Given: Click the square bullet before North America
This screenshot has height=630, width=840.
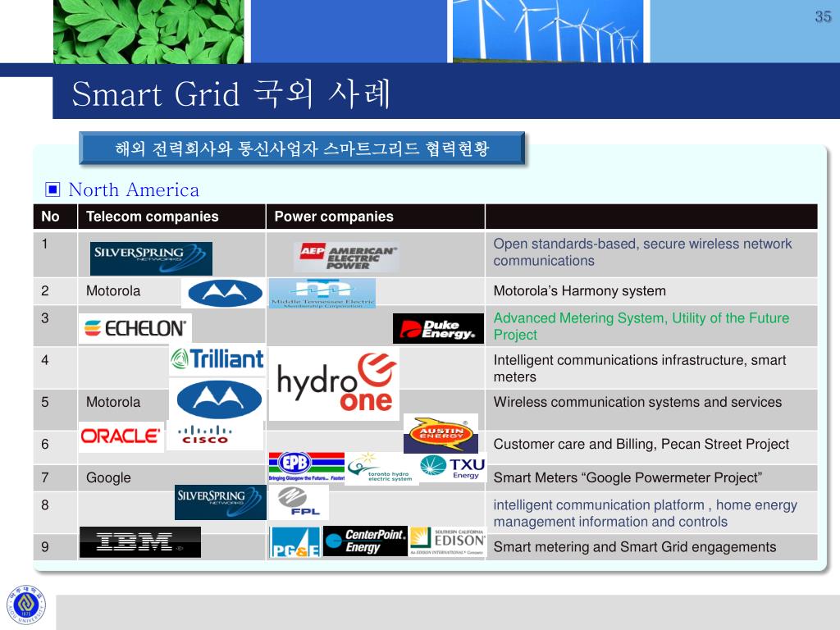Looking at the screenshot, I should (x=52, y=189).
